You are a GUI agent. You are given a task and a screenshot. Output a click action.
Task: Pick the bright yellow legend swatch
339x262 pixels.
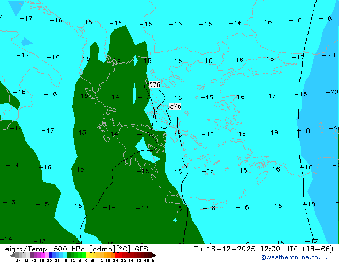click(x=87, y=255)
